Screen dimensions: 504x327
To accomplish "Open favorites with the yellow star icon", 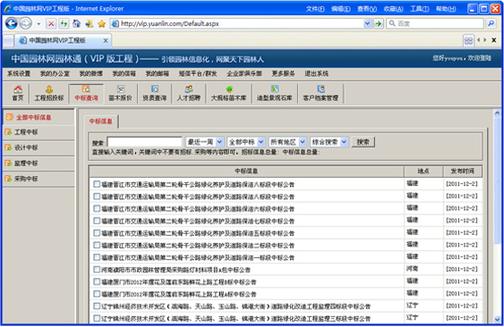I will click(x=101, y=23).
